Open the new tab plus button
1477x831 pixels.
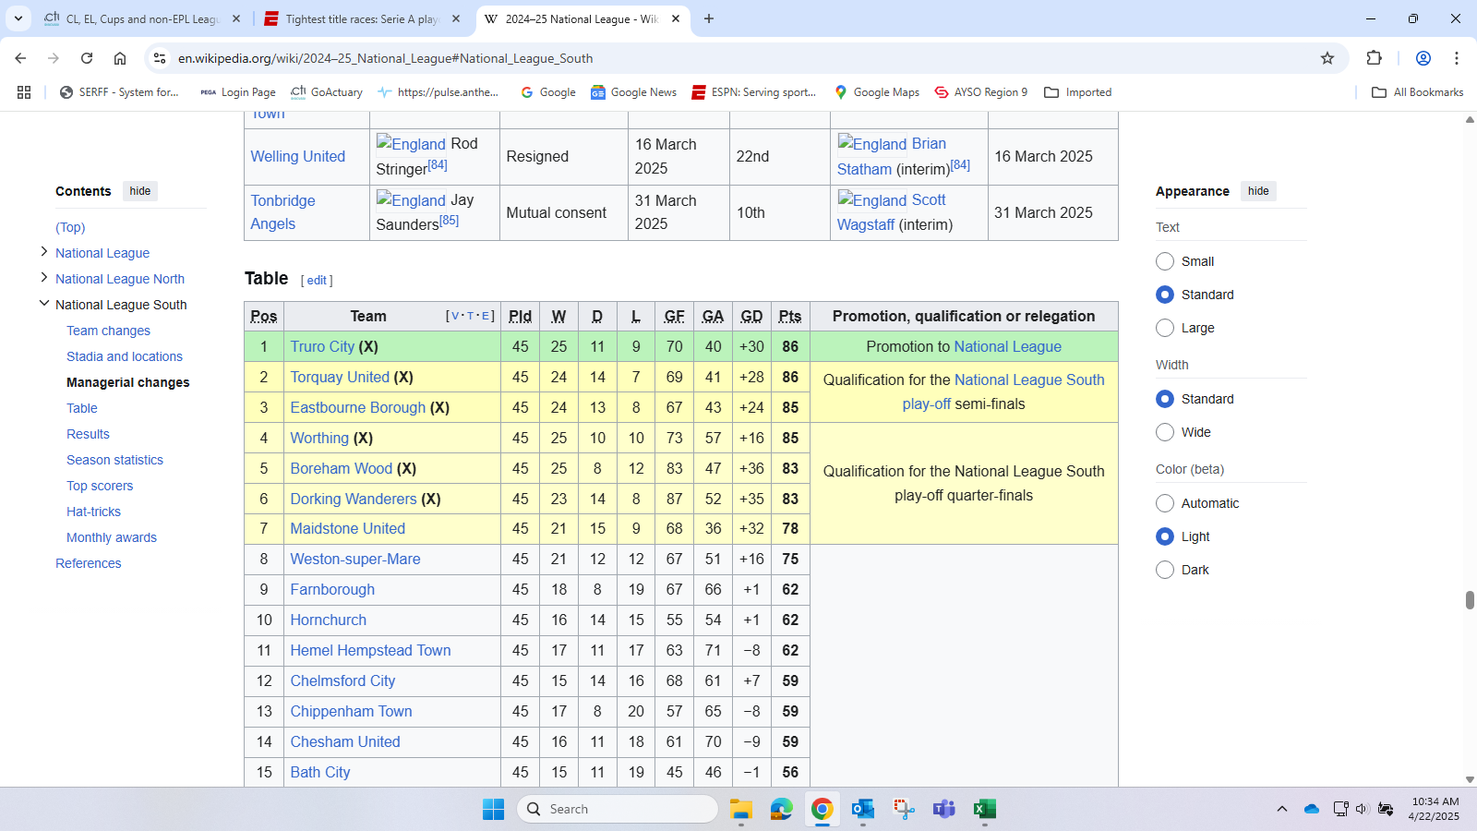tap(709, 18)
